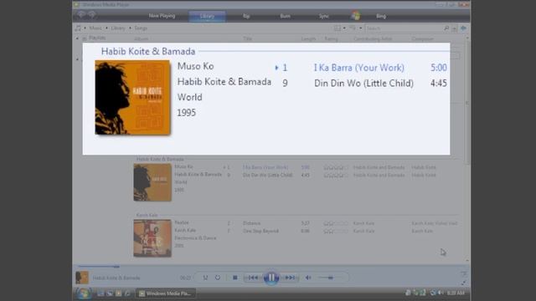Screen dimensions: 536x301
Task: Open the Burn tab
Action: 285,16
